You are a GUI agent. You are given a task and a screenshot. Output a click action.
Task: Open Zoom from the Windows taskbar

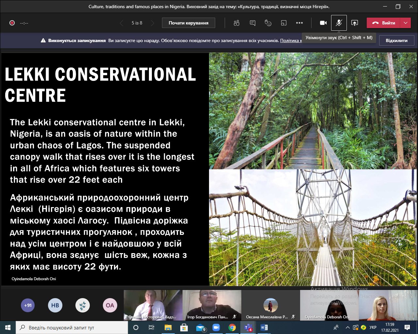point(216,327)
